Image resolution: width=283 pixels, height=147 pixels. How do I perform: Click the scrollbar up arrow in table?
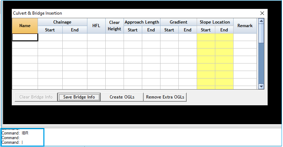[x=261, y=21]
